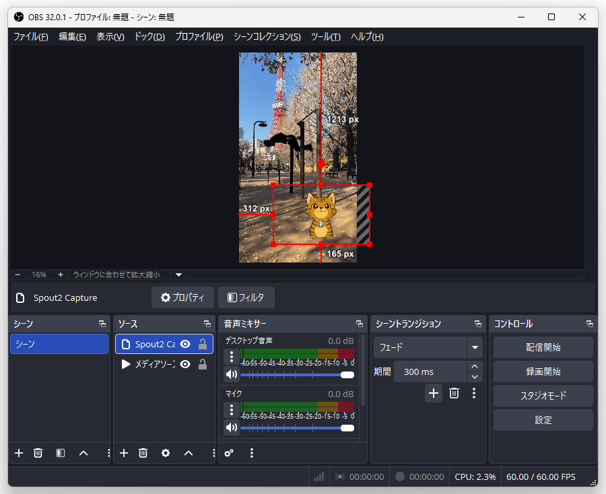Undock the 音声ミキサー panel
Screen dimensions: 606x494
[x=359, y=324]
